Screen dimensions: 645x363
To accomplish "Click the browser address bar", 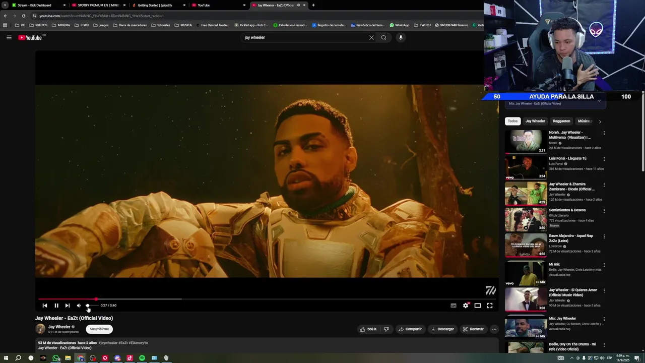I will point(252,16).
